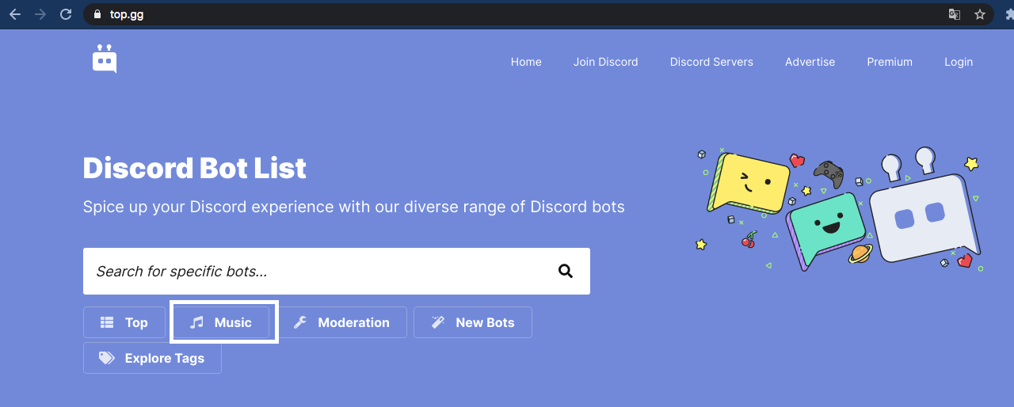
Task: Click the browser forward arrow
Action: pos(40,14)
